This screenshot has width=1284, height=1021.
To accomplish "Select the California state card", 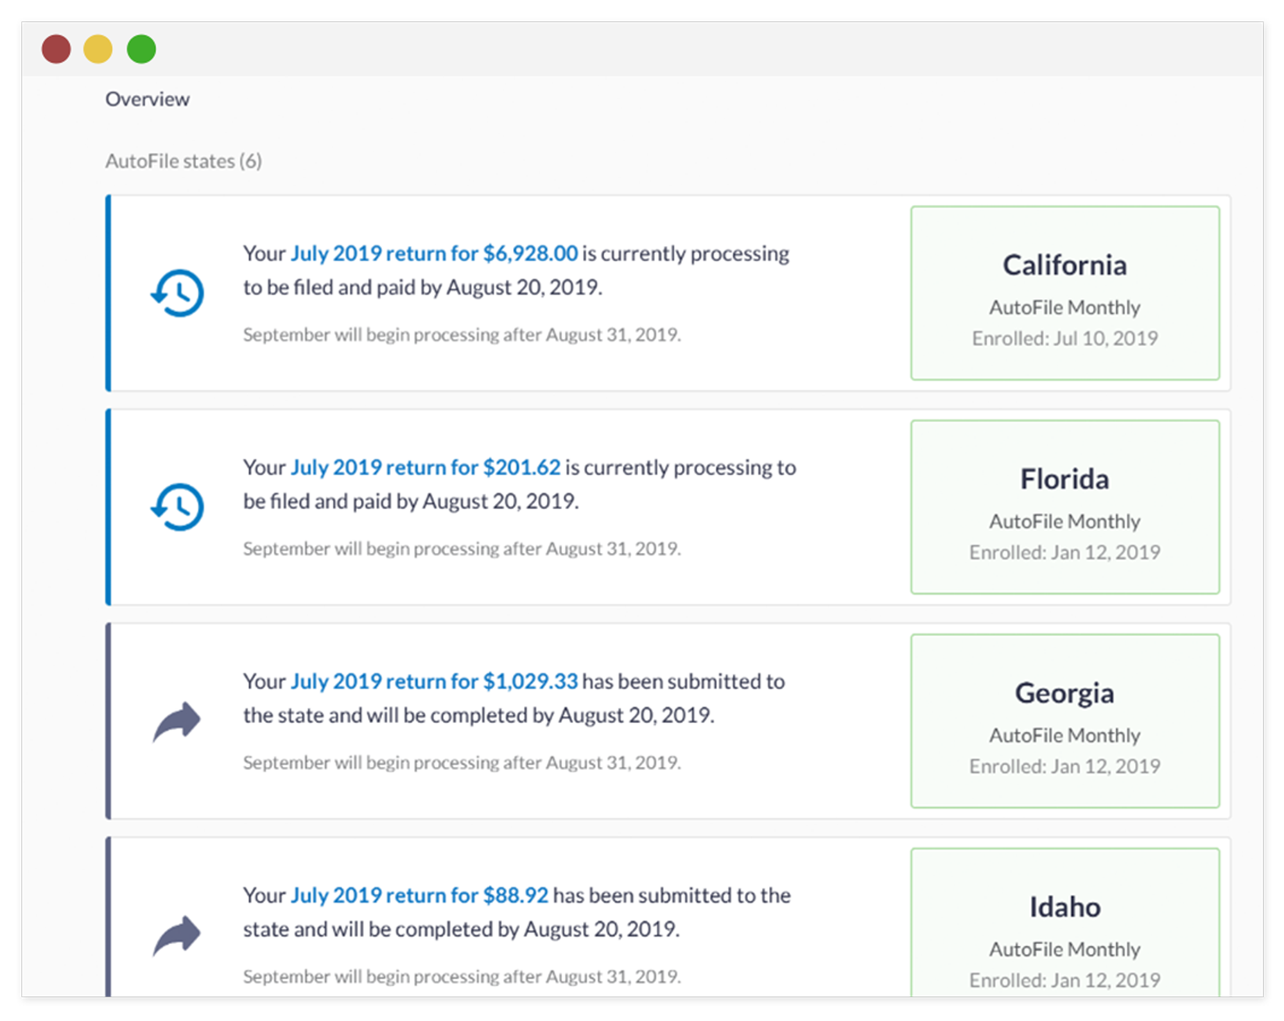I will [1064, 293].
